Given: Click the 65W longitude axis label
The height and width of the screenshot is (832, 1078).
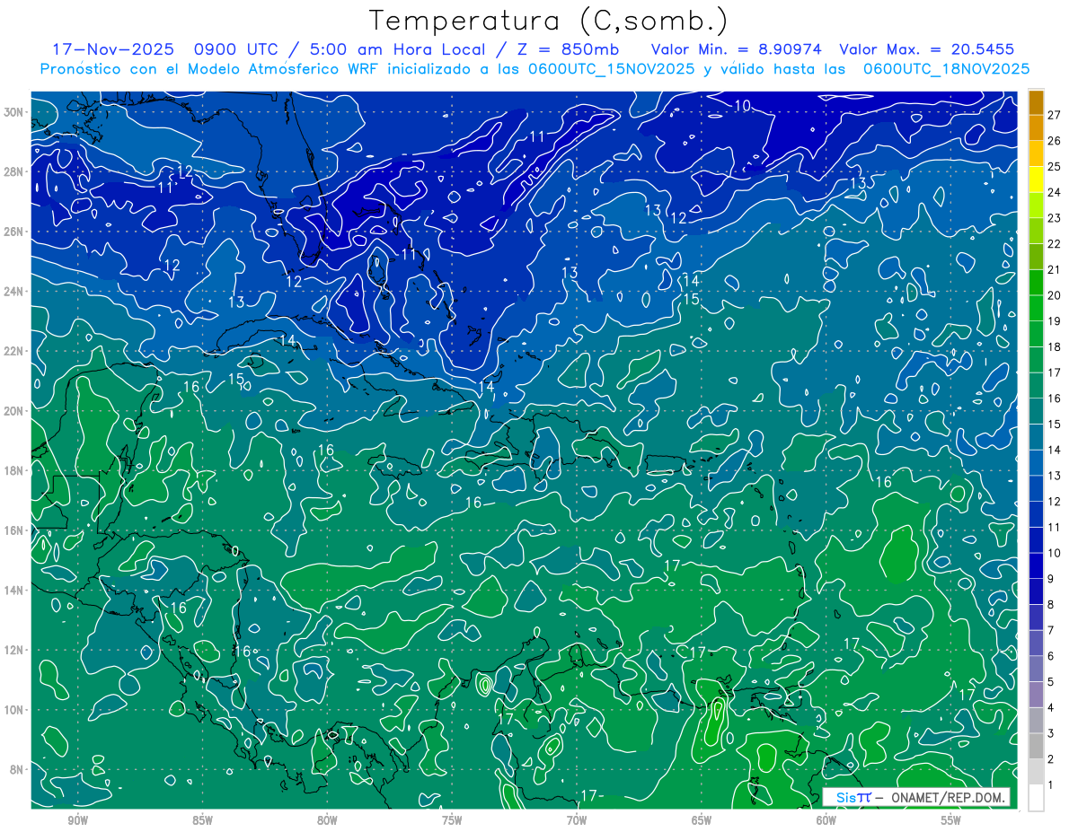Looking at the screenshot, I should click(x=702, y=820).
